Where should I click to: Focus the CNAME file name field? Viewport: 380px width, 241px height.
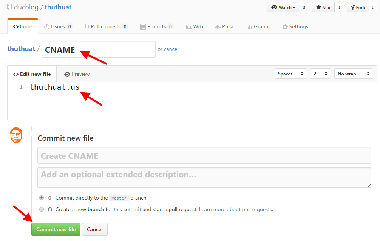tap(98, 49)
